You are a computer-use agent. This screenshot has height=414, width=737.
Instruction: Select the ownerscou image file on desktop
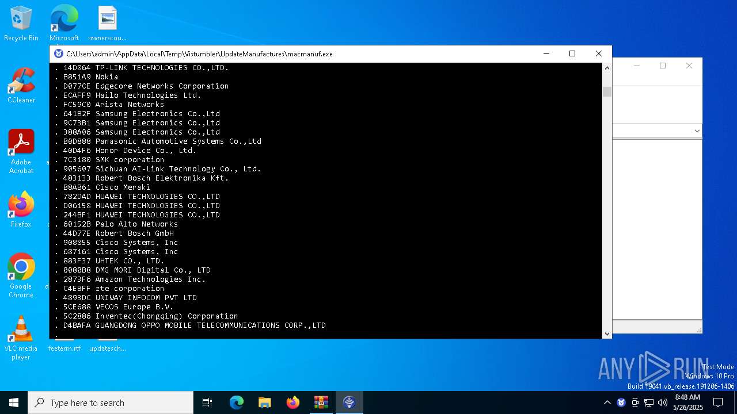click(x=107, y=24)
